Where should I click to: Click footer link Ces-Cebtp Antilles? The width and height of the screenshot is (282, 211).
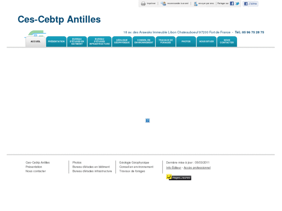[38, 163]
